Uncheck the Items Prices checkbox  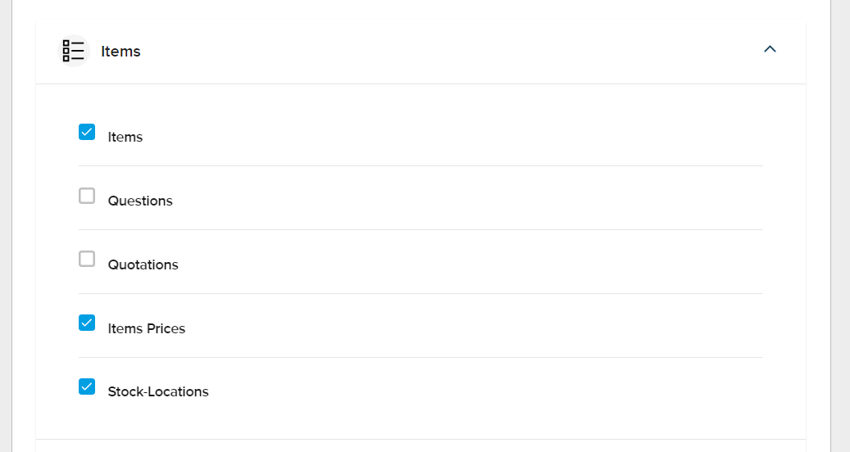[x=87, y=323]
